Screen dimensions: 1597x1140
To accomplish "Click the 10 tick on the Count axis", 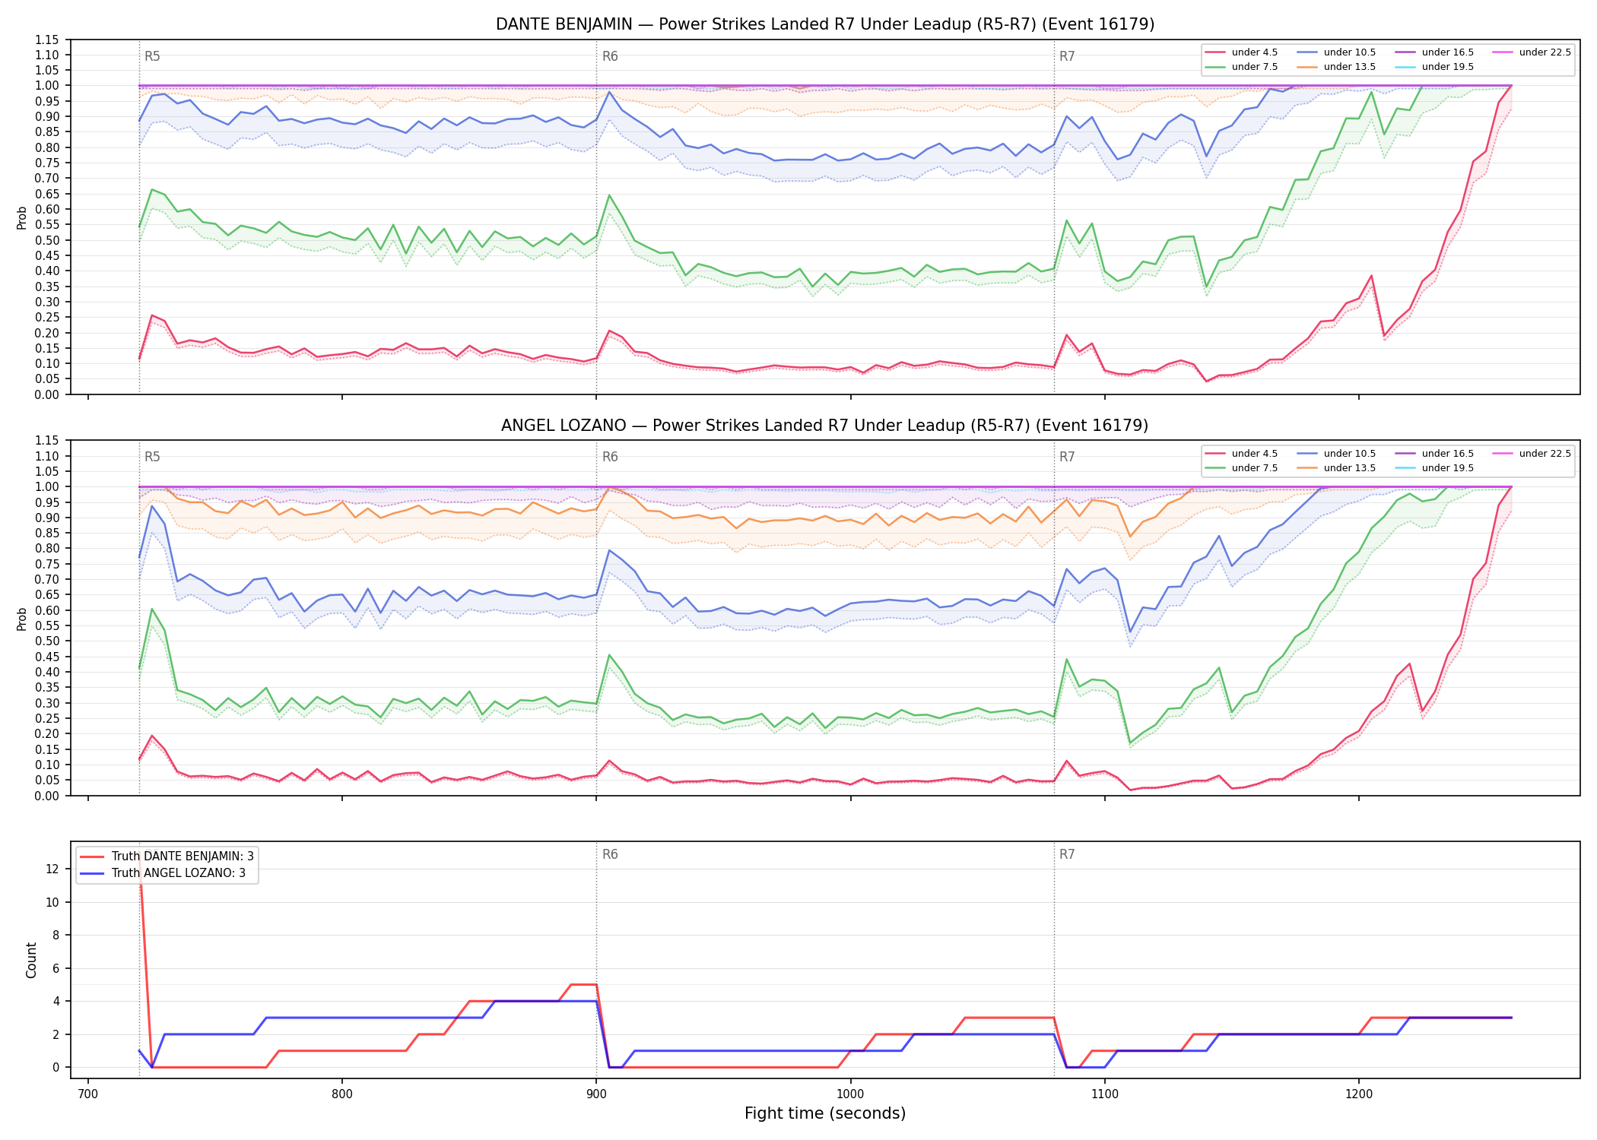I will [52, 902].
